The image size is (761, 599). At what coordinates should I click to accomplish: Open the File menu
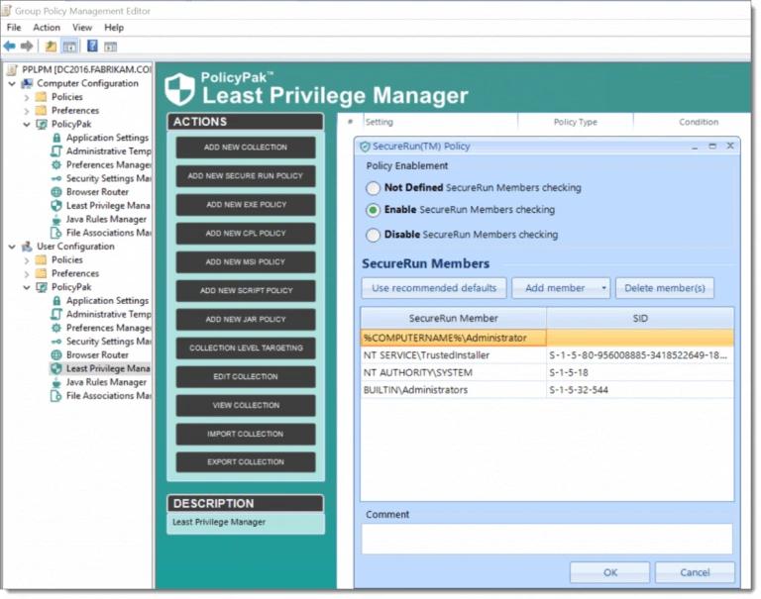tap(14, 28)
